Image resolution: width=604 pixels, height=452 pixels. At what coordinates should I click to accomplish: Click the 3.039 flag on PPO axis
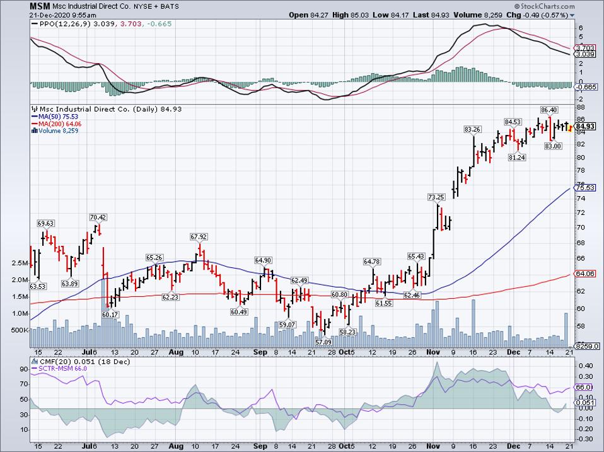point(584,55)
